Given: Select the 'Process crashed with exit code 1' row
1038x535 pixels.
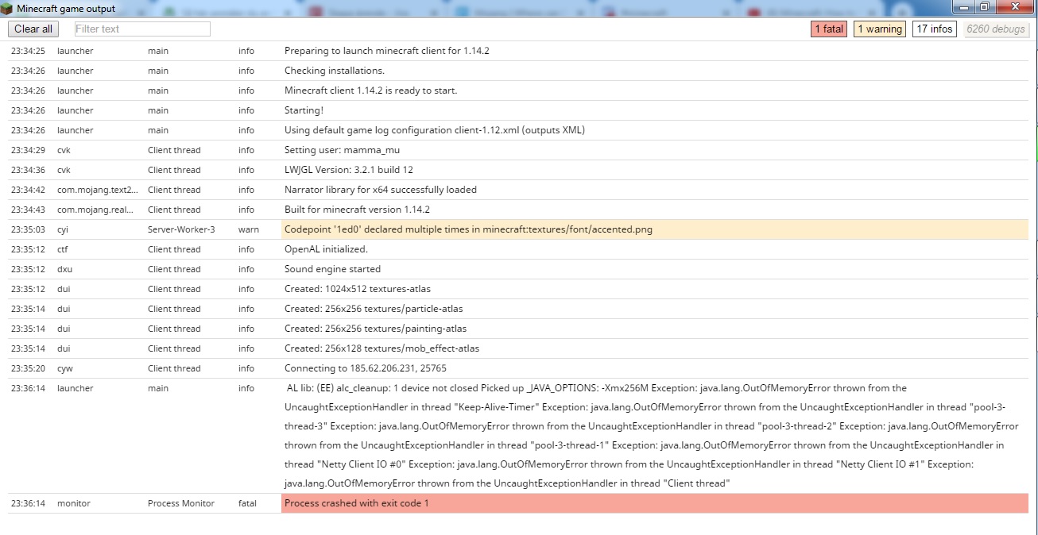Looking at the screenshot, I should (357, 503).
